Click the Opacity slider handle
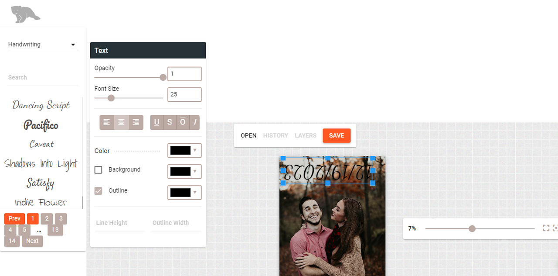Screen dimensions: 558x276 tap(163, 77)
